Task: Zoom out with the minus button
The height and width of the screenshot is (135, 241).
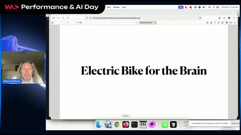Action: (133, 22)
